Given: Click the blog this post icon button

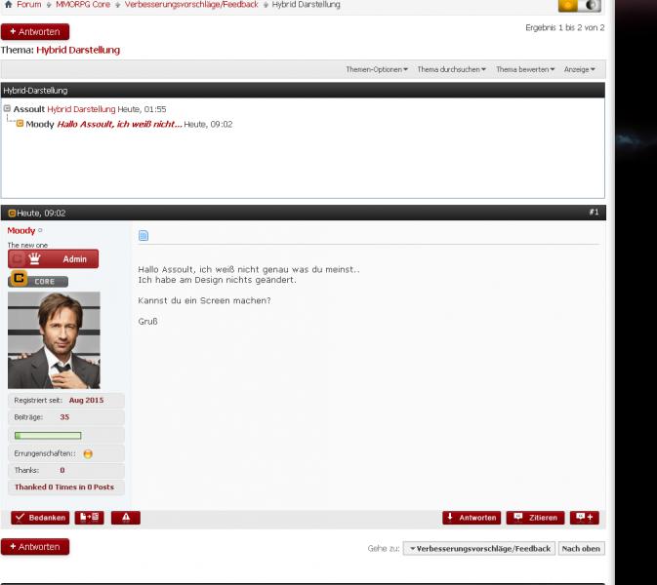Looking at the screenshot, I should (x=89, y=518).
